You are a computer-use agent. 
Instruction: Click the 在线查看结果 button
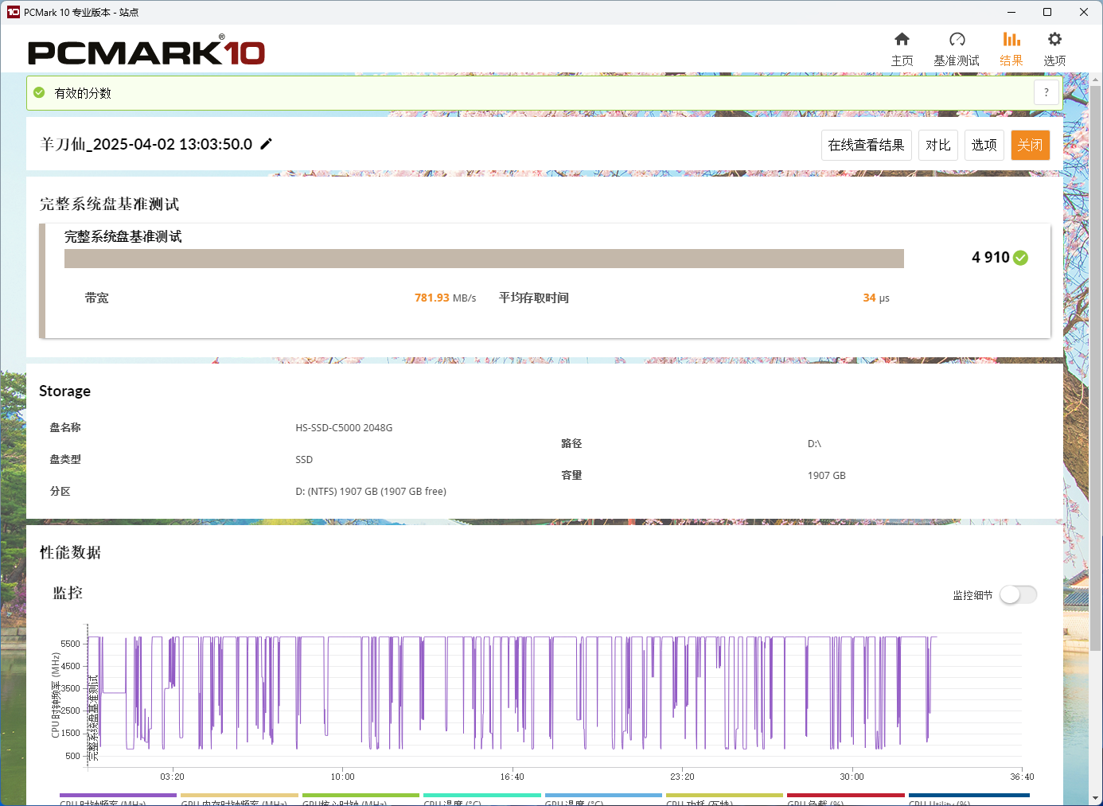click(x=867, y=145)
